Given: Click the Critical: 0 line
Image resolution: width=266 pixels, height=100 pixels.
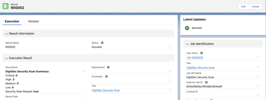Looking at the screenshot, I should click(x=11, y=75).
